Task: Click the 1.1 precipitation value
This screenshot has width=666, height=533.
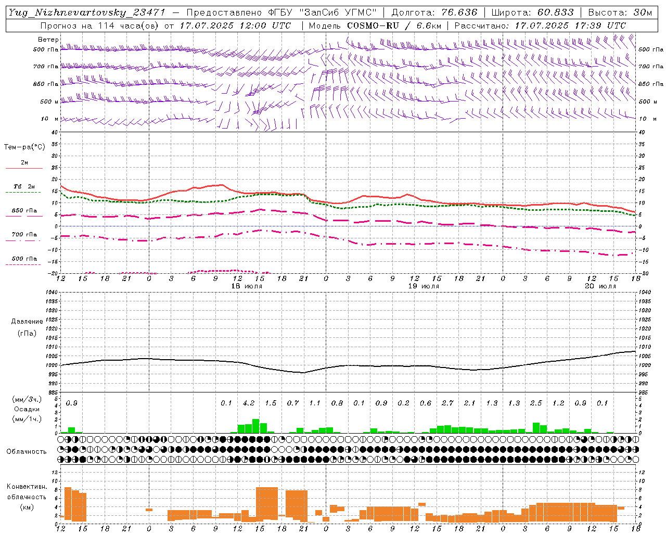Action: coord(315,403)
